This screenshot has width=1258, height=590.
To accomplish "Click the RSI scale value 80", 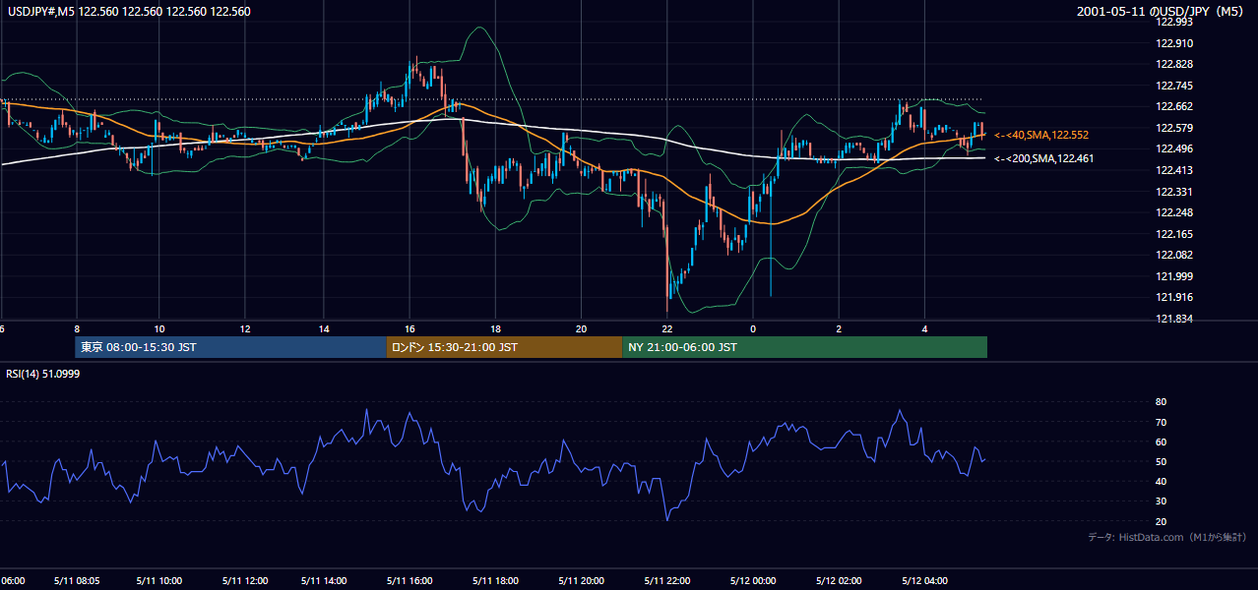I will click(x=1162, y=402).
